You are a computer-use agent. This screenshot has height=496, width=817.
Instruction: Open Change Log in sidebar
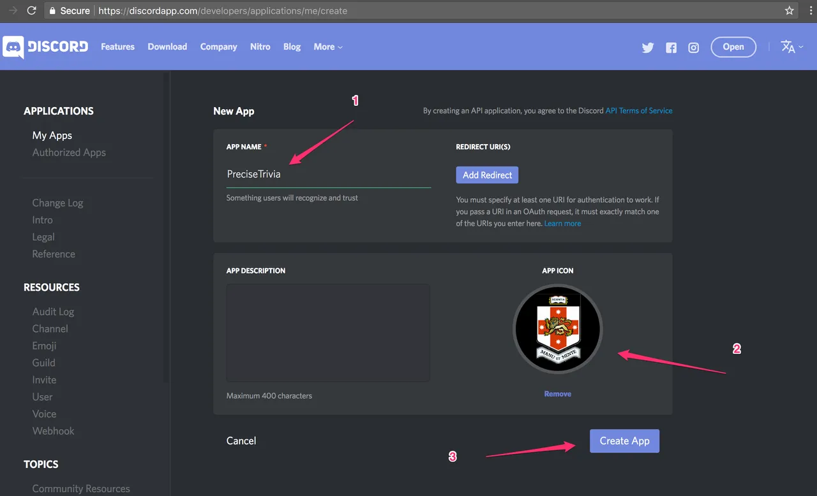tap(57, 203)
